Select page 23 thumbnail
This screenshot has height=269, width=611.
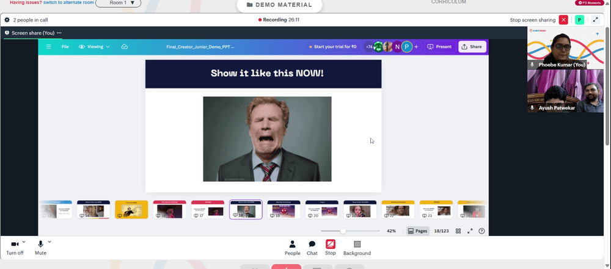[436, 209]
